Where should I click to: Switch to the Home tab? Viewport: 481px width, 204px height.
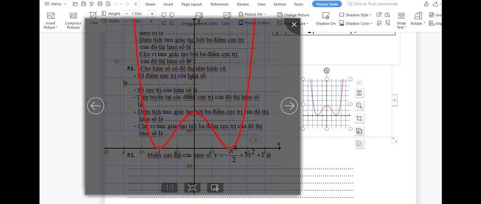150,4
